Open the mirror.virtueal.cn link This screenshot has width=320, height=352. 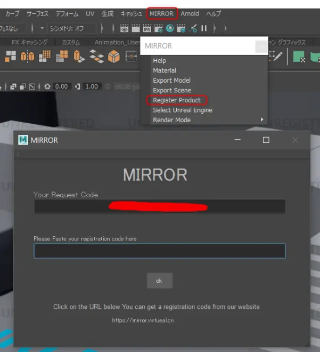(143, 321)
